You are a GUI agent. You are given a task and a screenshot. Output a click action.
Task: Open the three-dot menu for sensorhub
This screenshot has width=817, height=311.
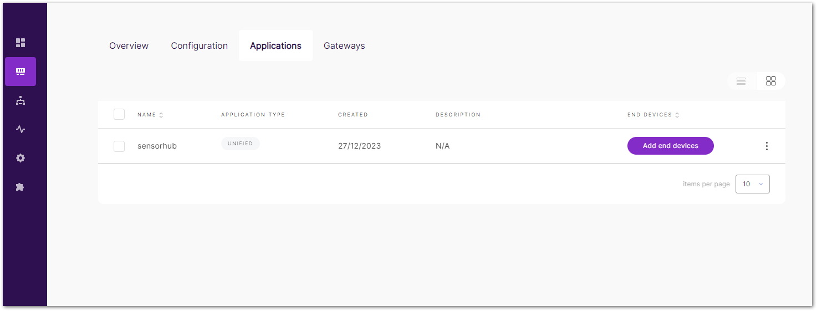(767, 146)
